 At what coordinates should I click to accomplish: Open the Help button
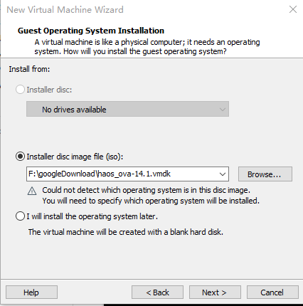pos(31,292)
